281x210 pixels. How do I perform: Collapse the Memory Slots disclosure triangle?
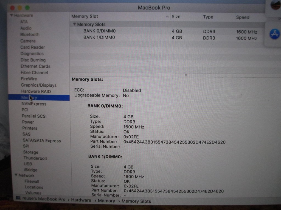click(74, 24)
